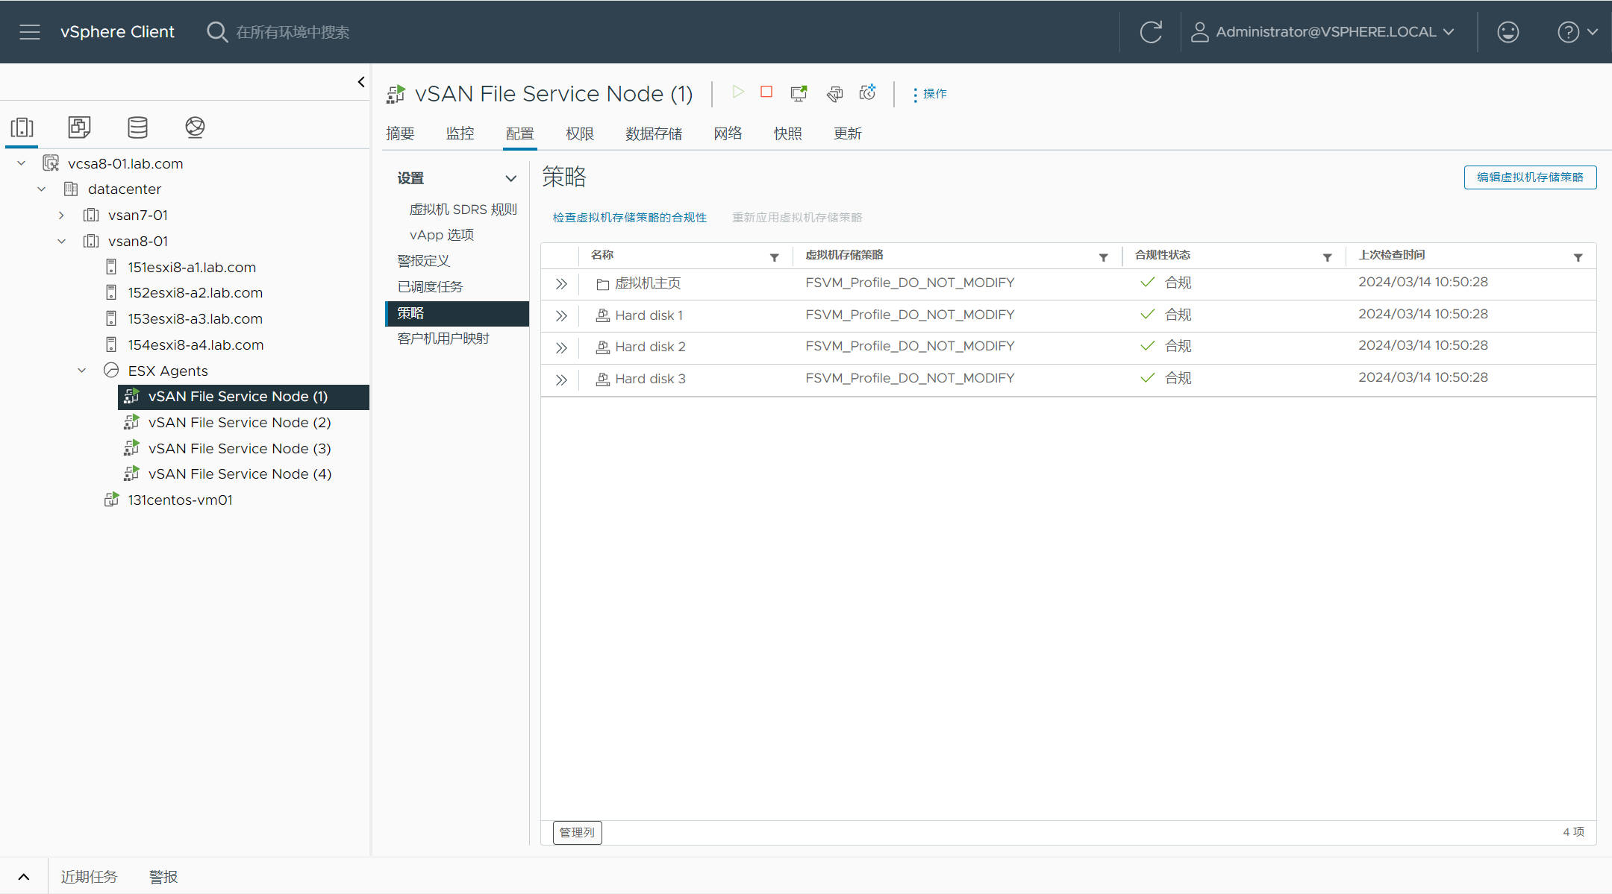
Task: Expand the vsan7-01 cluster node
Action: click(x=61, y=215)
